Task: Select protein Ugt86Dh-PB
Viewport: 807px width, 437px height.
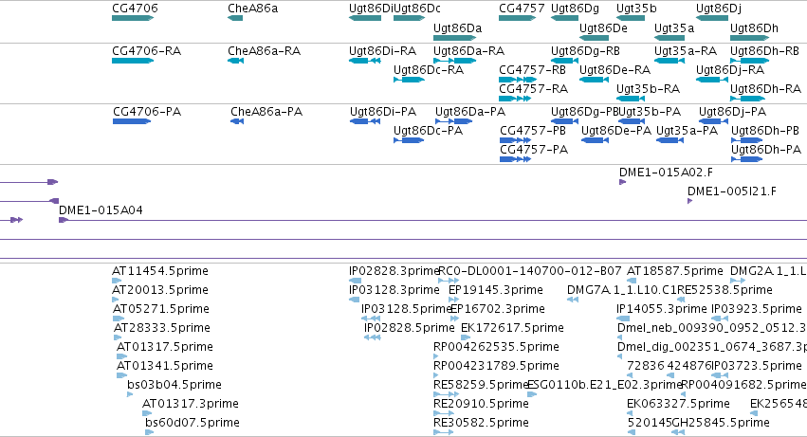Action: (747, 140)
